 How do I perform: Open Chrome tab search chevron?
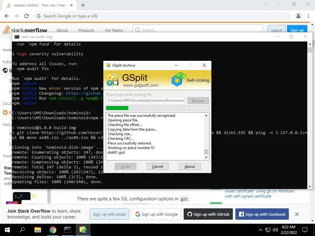pyautogui.click(x=265, y=4)
